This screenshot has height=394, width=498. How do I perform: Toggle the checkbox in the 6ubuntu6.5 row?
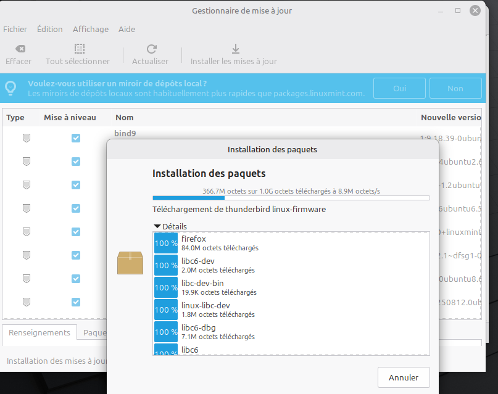75,208
